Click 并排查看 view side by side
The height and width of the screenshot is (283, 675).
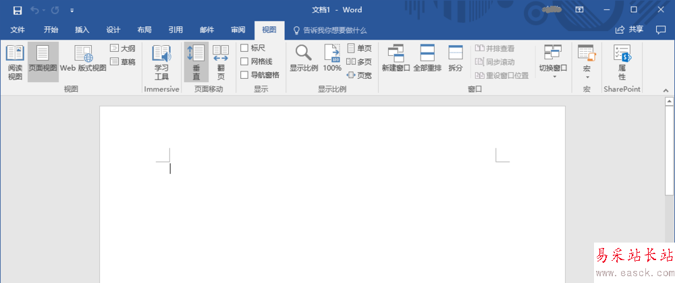click(x=495, y=49)
